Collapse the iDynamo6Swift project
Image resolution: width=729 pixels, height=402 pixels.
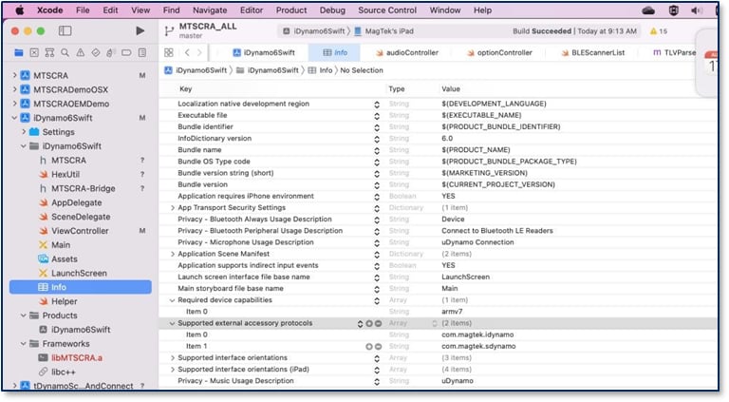pos(14,118)
